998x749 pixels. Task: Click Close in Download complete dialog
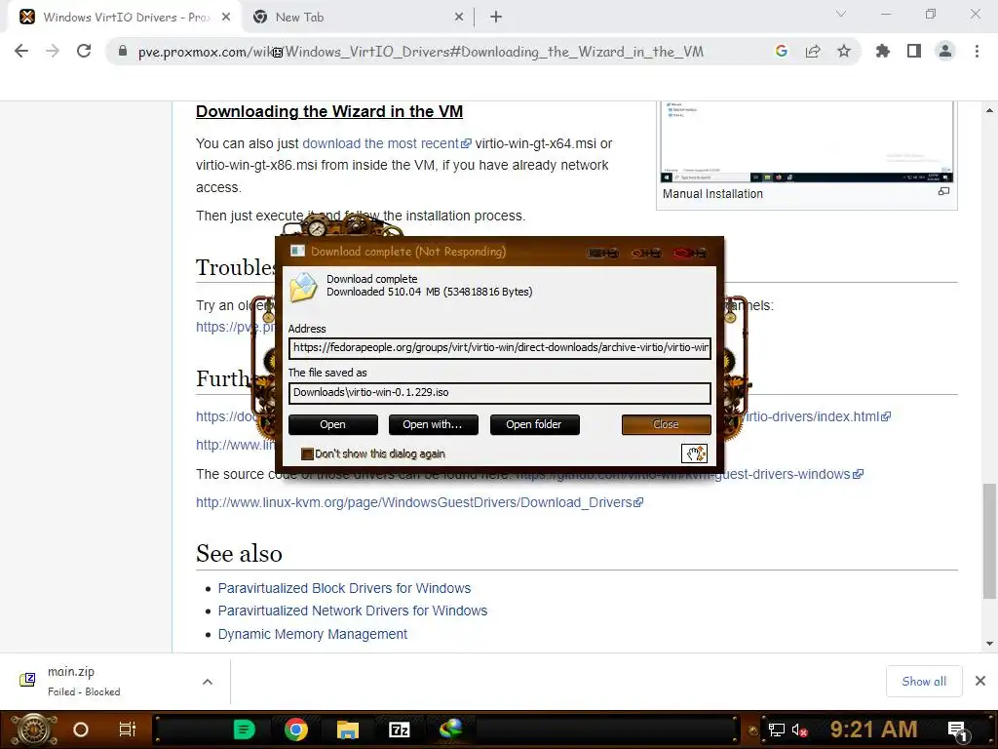(666, 425)
